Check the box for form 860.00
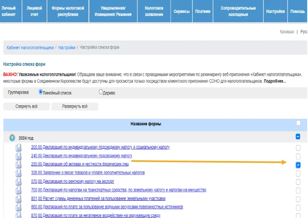Screen dimensions: 308x218 (298, 208)
